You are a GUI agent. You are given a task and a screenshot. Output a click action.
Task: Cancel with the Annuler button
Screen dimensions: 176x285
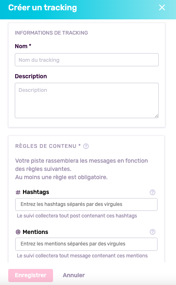pyautogui.click(x=74, y=276)
